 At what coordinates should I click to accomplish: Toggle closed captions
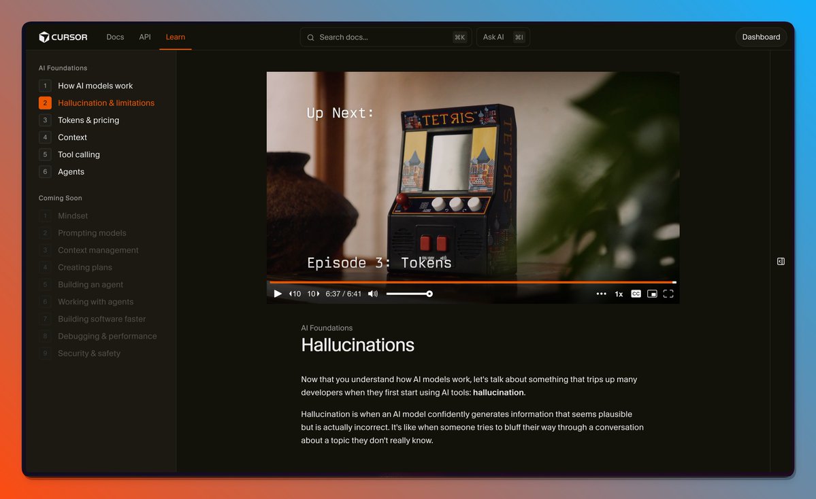636,294
